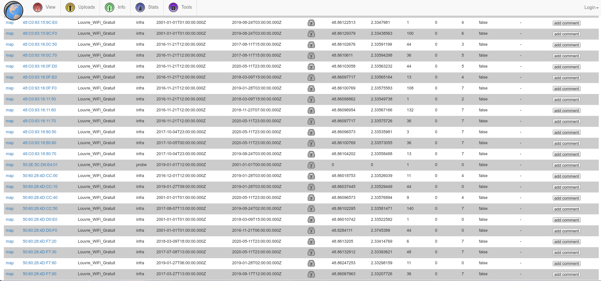Click the red View menu icon

click(38, 7)
